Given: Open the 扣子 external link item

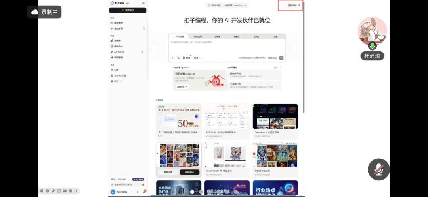Looking at the screenshot, I should 115,70.
